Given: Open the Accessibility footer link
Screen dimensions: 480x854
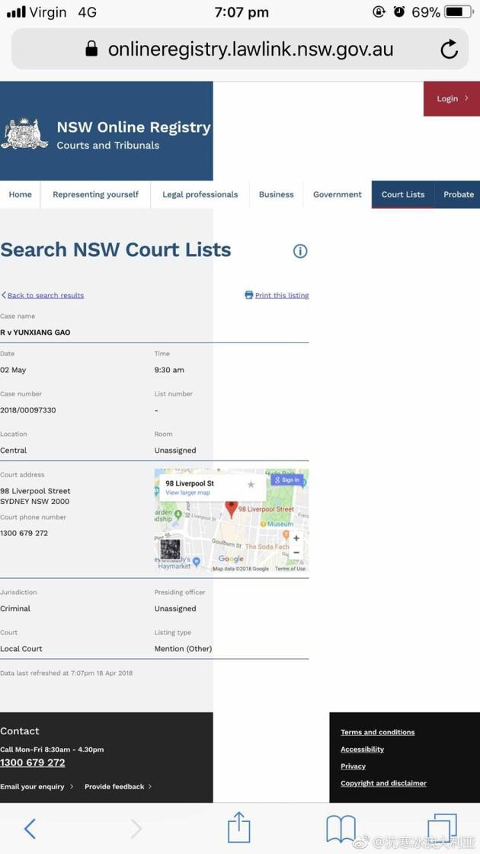Looking at the screenshot, I should pyautogui.click(x=363, y=750).
